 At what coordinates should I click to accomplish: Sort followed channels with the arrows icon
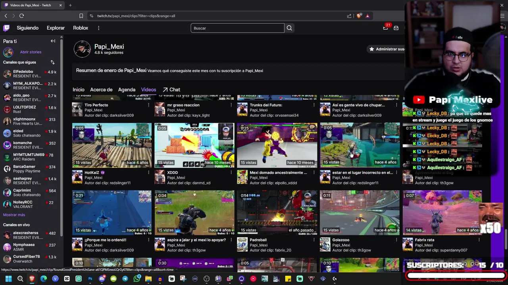point(52,62)
